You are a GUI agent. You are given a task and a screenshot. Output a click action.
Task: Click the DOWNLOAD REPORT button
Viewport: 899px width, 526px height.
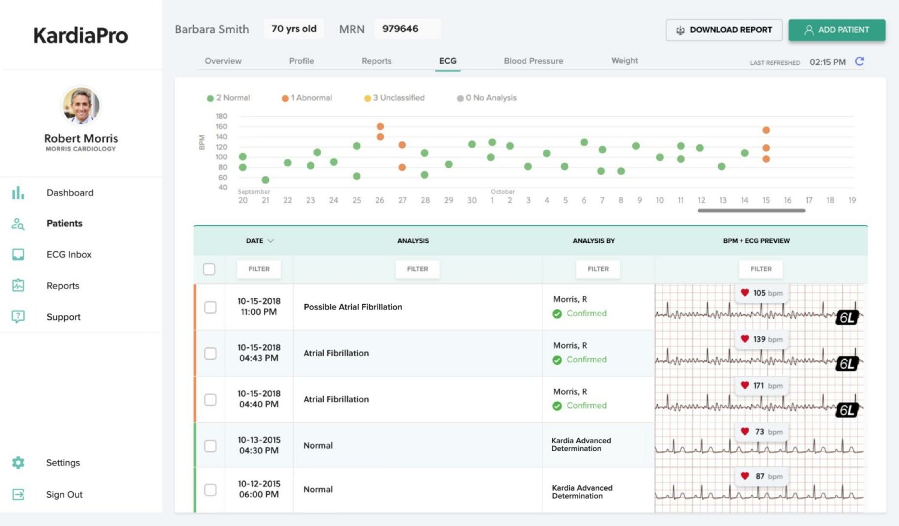724,30
